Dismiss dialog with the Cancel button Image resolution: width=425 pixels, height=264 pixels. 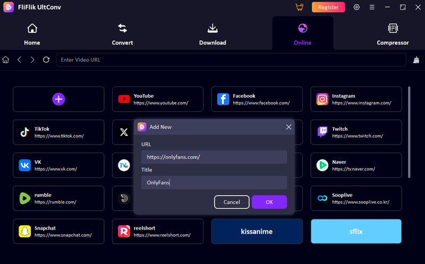coord(232,202)
